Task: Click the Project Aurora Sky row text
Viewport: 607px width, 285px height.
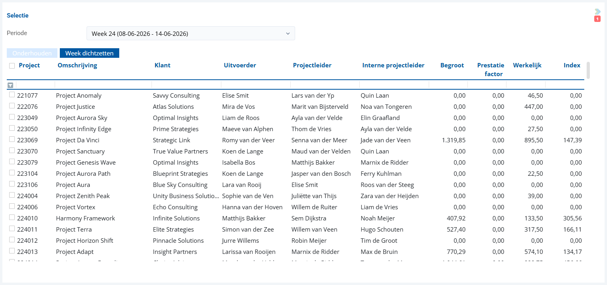Action: point(81,118)
